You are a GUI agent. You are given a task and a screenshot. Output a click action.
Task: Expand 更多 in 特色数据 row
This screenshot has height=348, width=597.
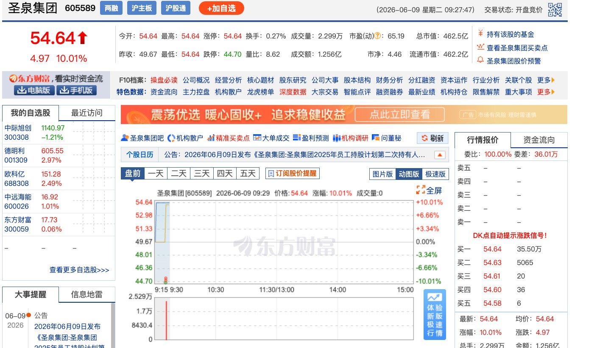pyautogui.click(x=546, y=92)
